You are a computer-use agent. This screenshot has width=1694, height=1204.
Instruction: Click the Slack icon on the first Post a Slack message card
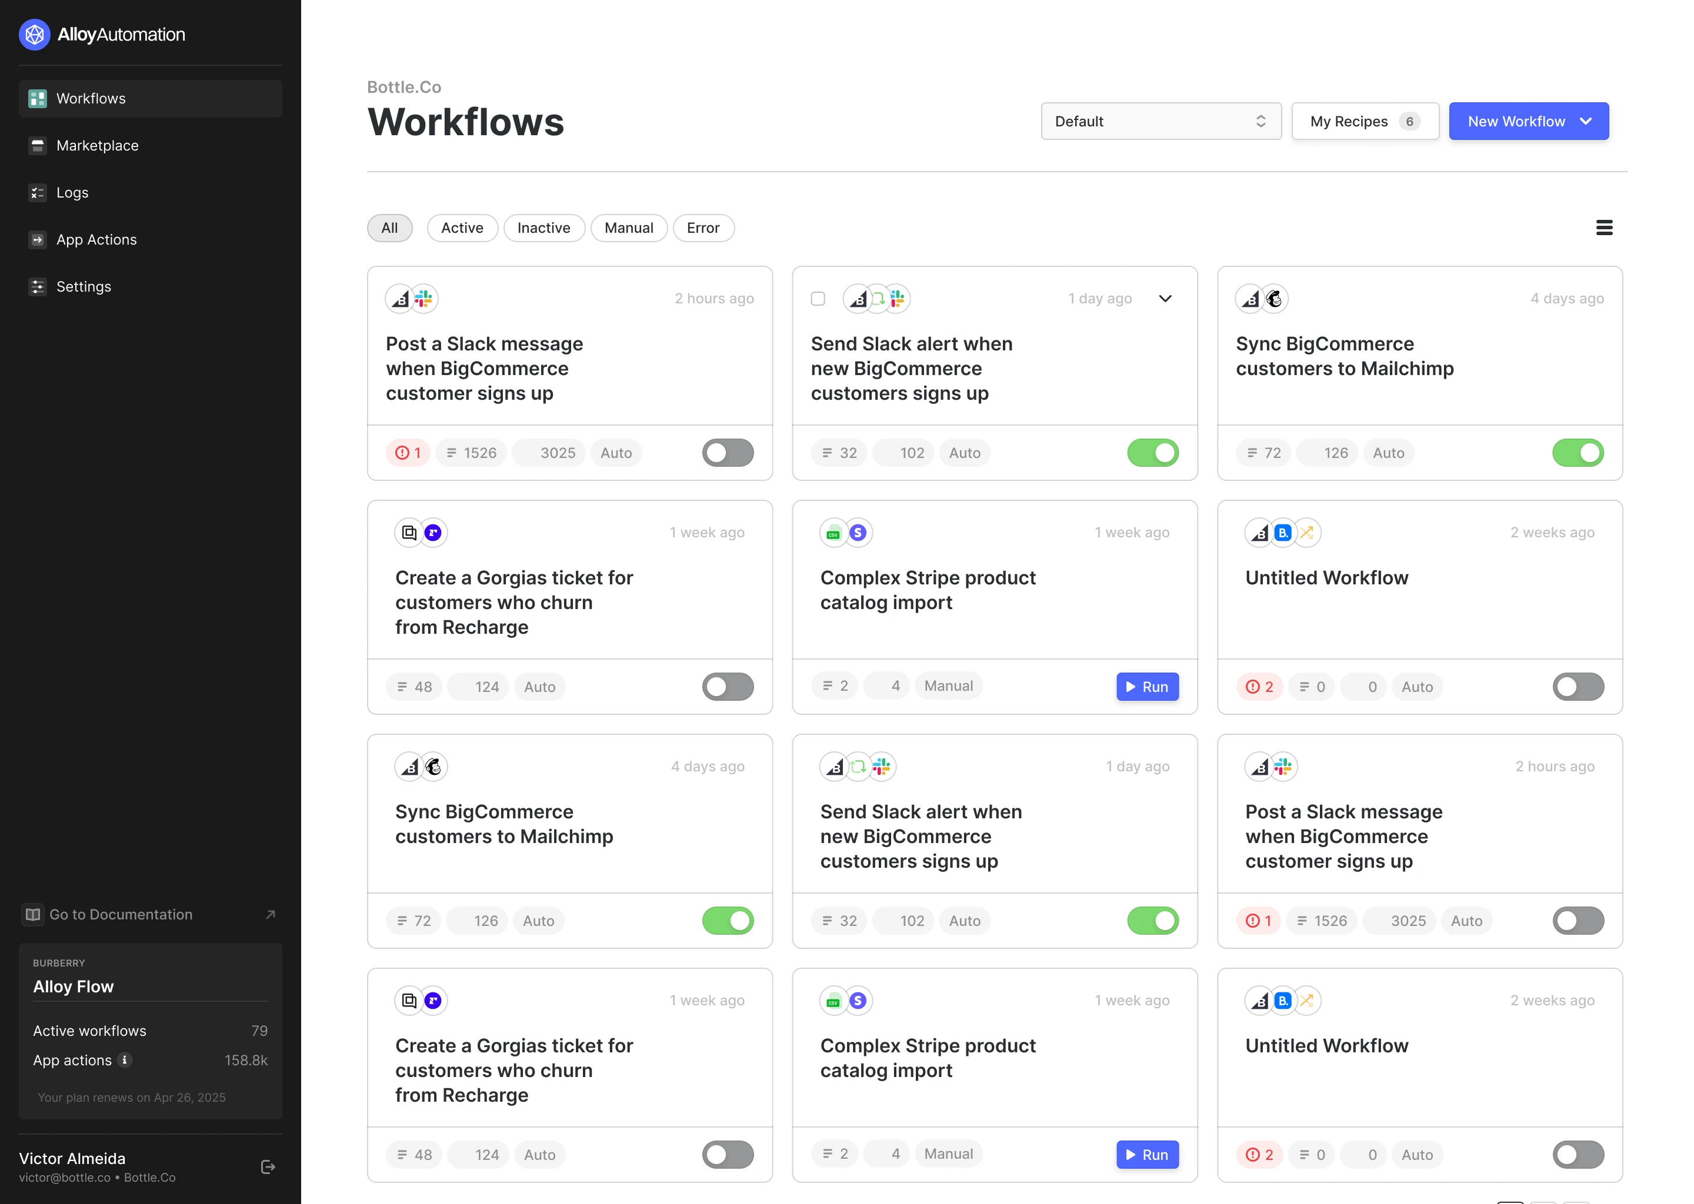point(423,299)
